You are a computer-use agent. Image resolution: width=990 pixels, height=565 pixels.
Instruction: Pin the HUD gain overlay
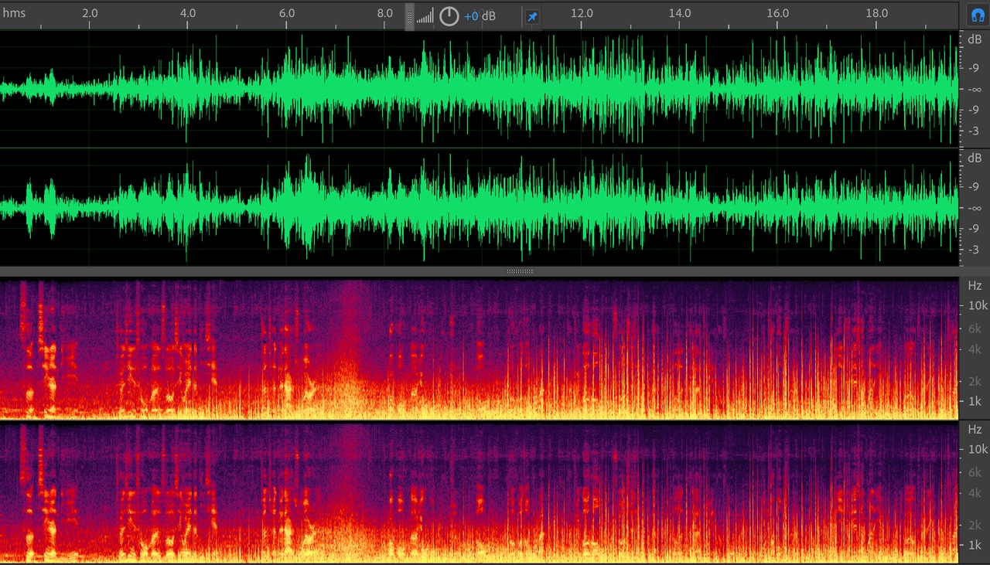(x=532, y=16)
